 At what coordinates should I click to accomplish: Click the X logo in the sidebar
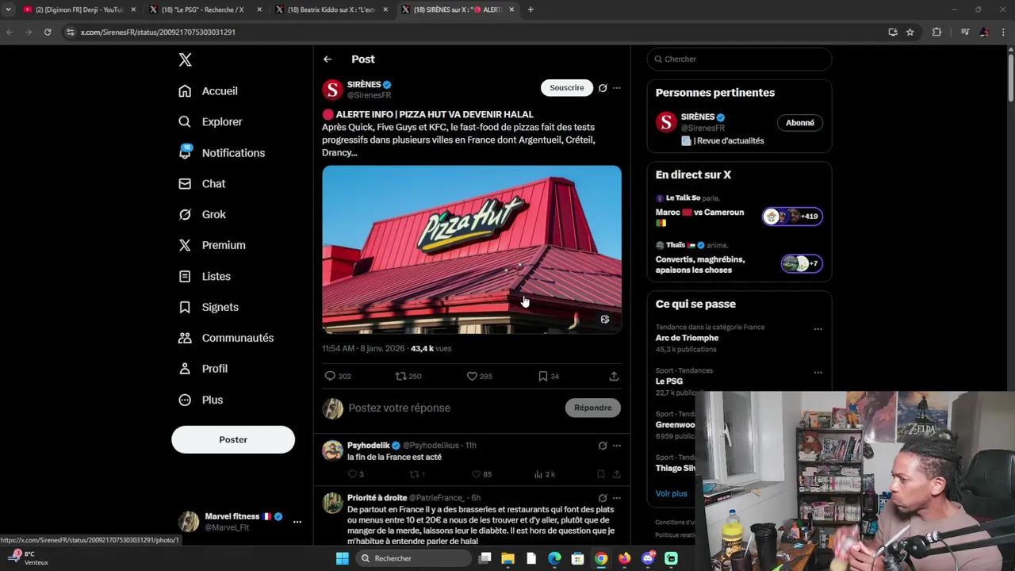click(185, 59)
